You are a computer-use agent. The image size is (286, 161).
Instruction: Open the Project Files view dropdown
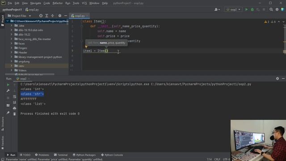pyautogui.click(x=19, y=16)
